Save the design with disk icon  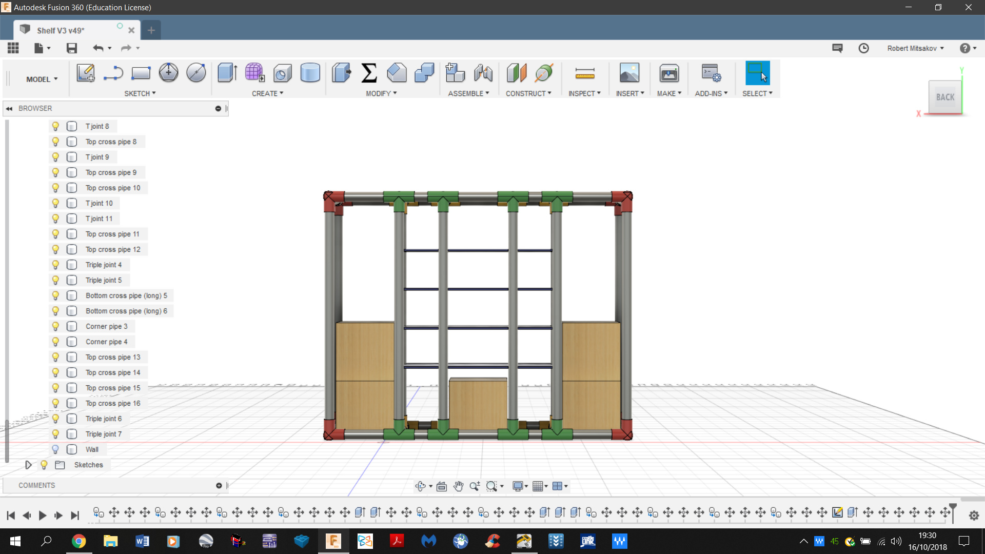tap(72, 48)
